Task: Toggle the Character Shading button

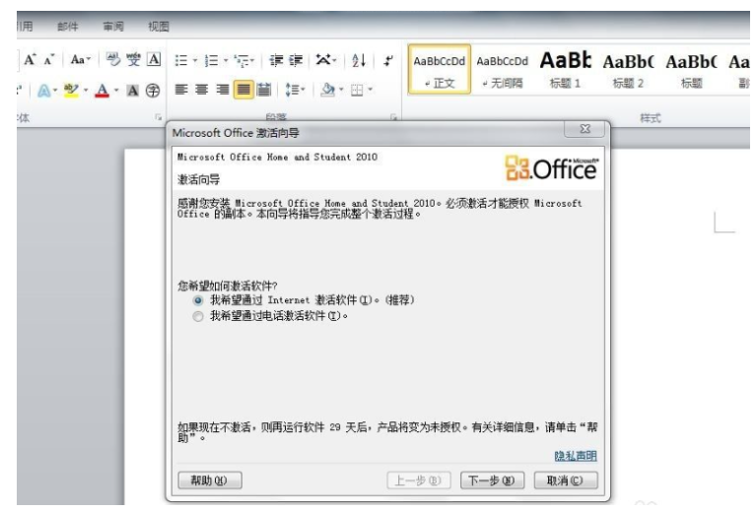Action: coord(135,90)
